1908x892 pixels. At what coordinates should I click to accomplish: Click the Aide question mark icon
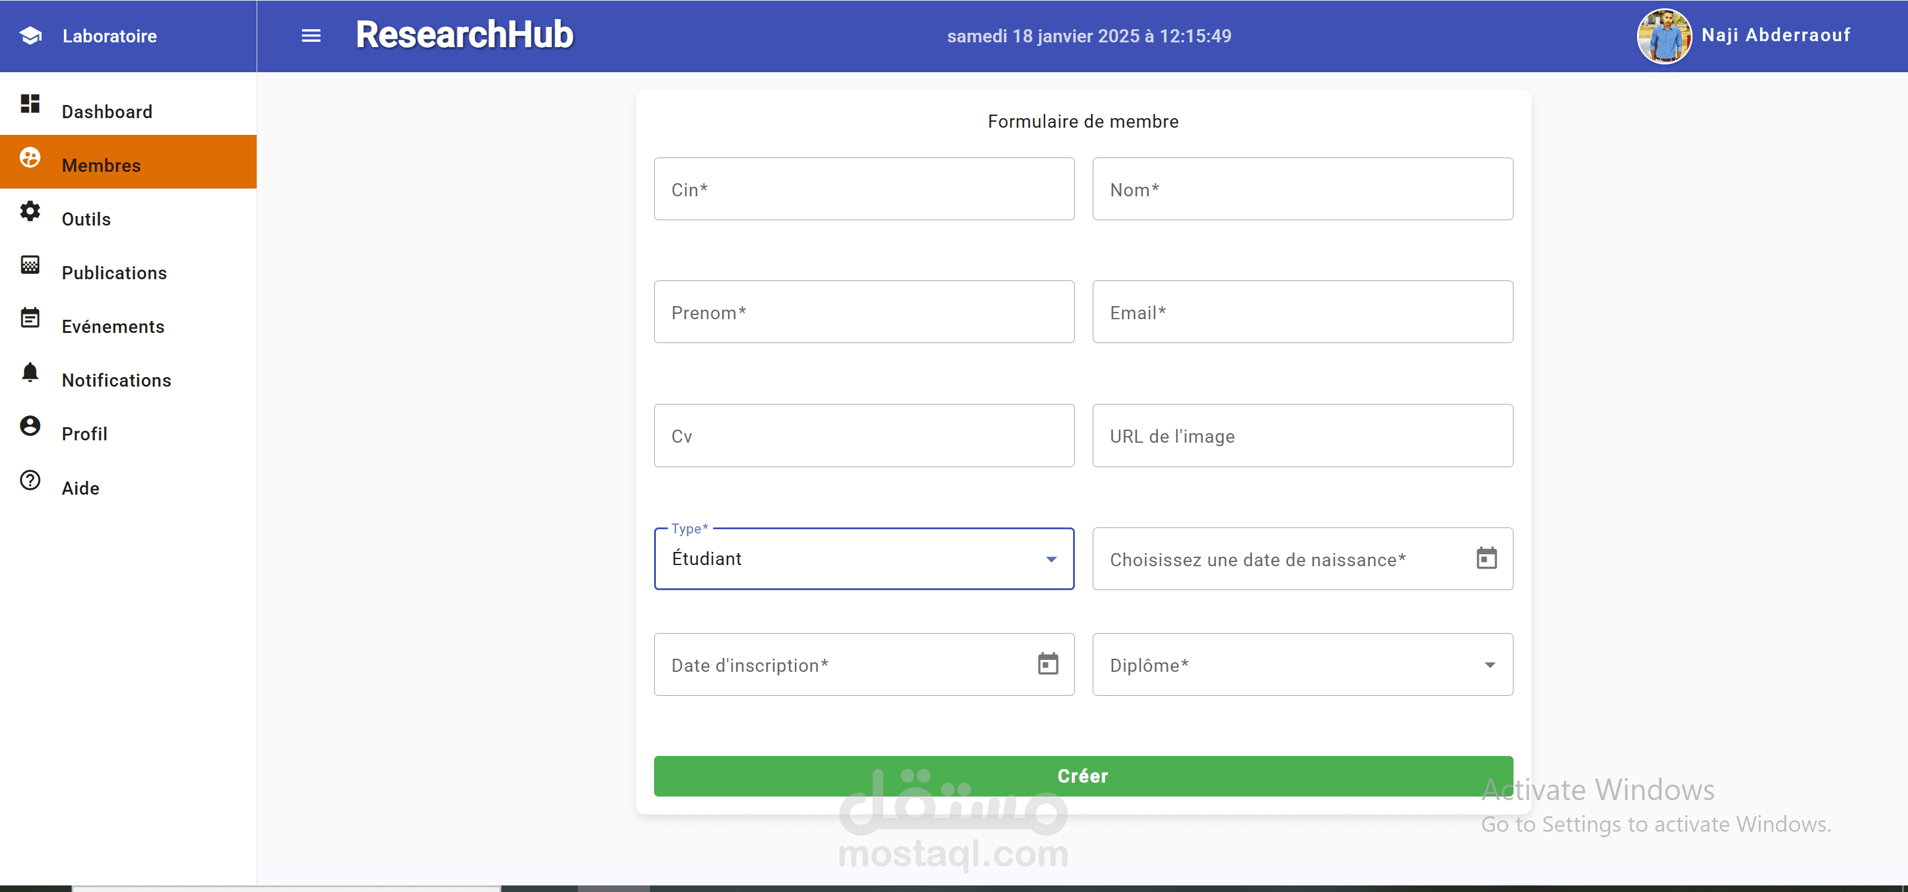pyautogui.click(x=30, y=480)
